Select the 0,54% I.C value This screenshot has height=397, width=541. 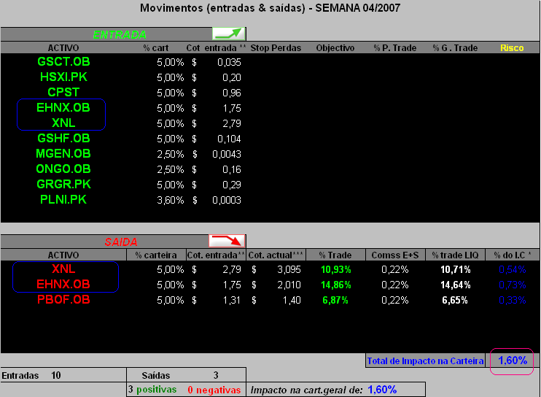tap(513, 269)
